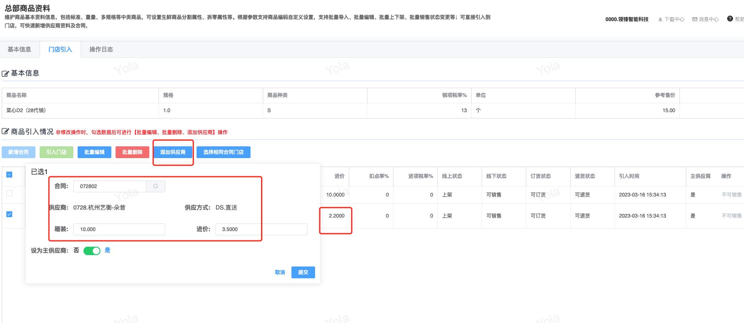Click 不可销售 action in the 10.0000 row
This screenshot has width=744, height=323.
click(731, 195)
